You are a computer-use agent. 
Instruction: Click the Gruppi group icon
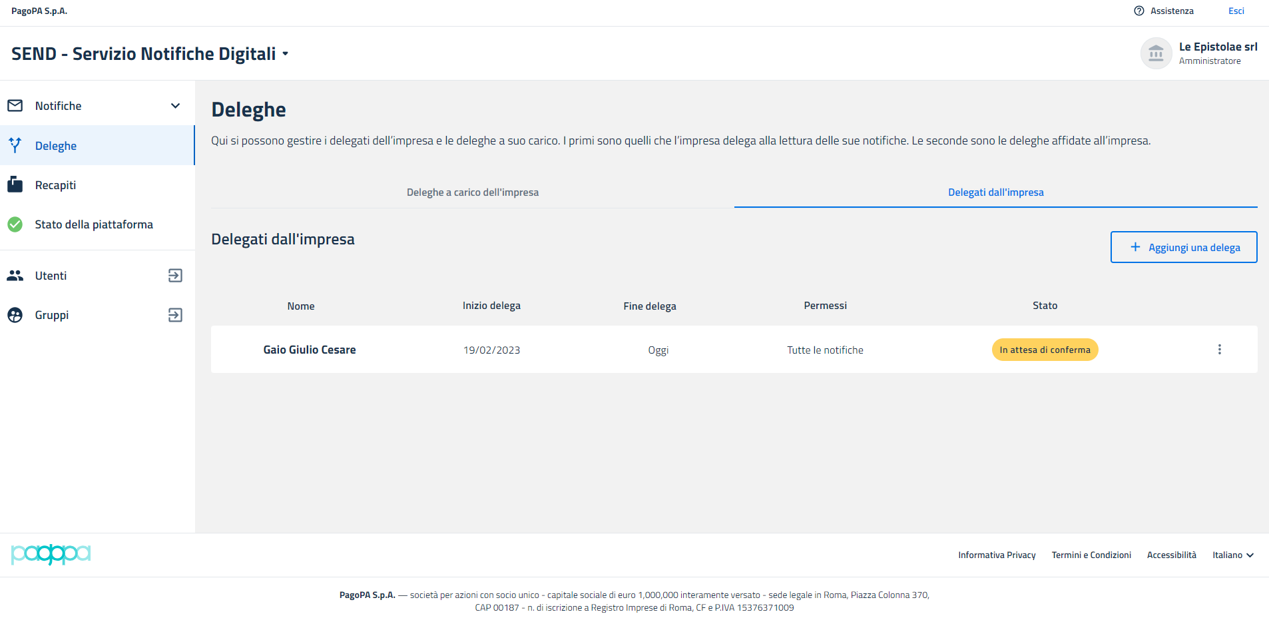(15, 315)
